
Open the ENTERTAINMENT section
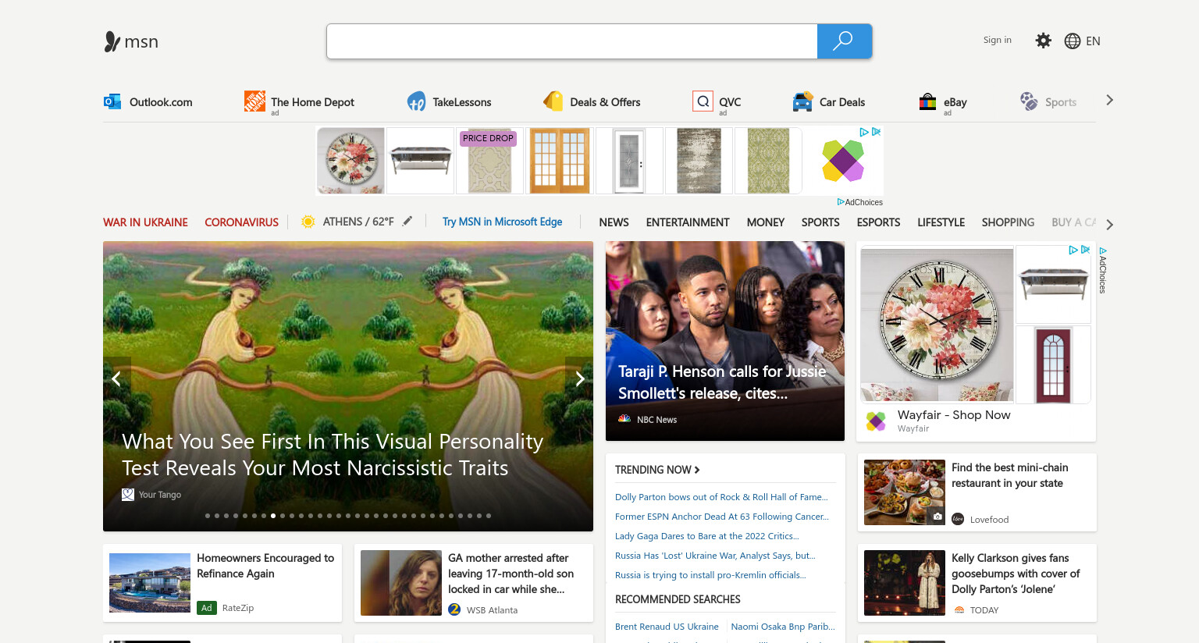(688, 222)
